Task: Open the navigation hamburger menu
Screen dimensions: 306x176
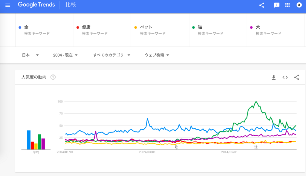Action: (8, 5)
